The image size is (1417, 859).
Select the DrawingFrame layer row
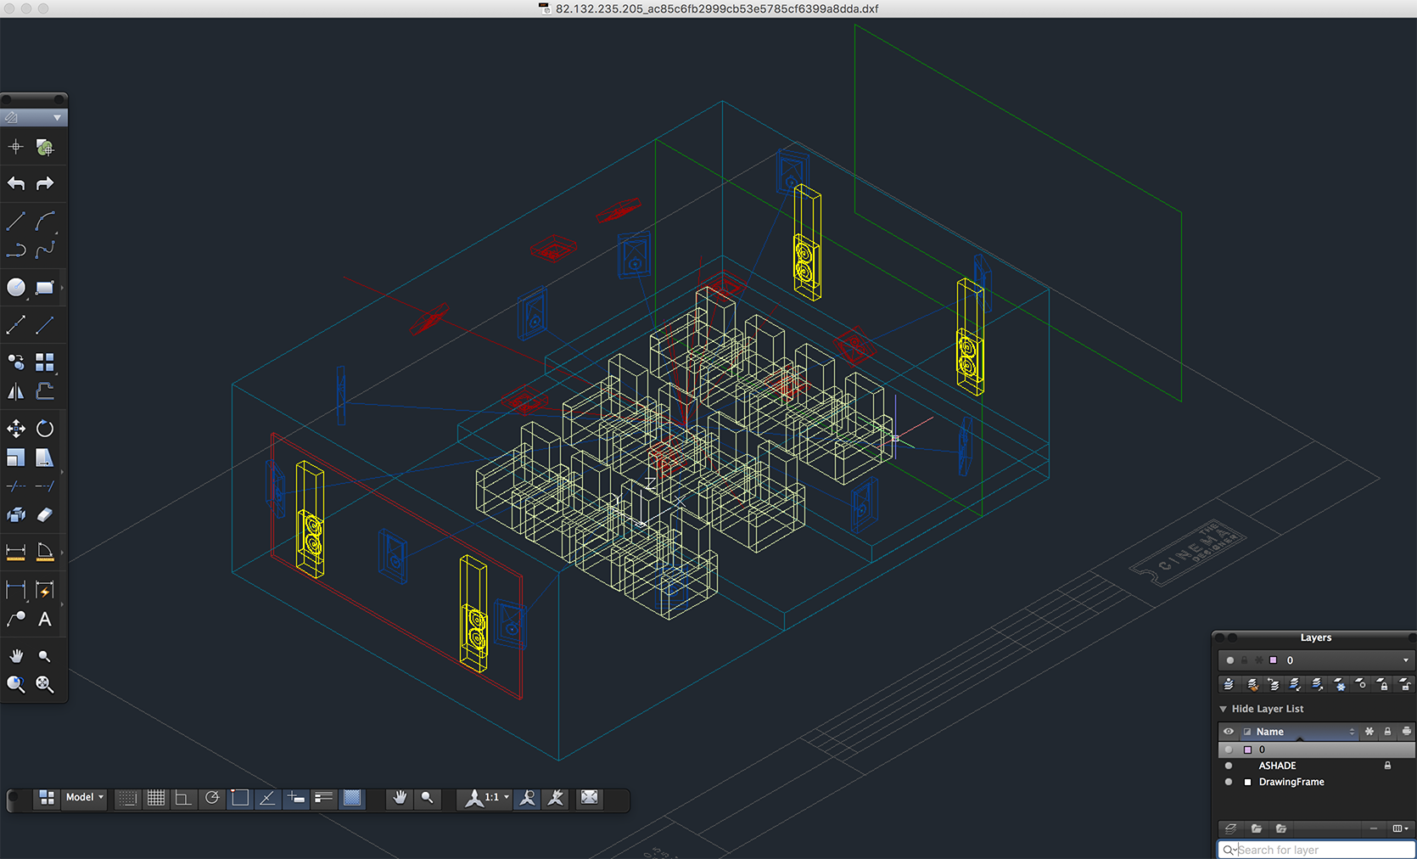(x=1291, y=782)
